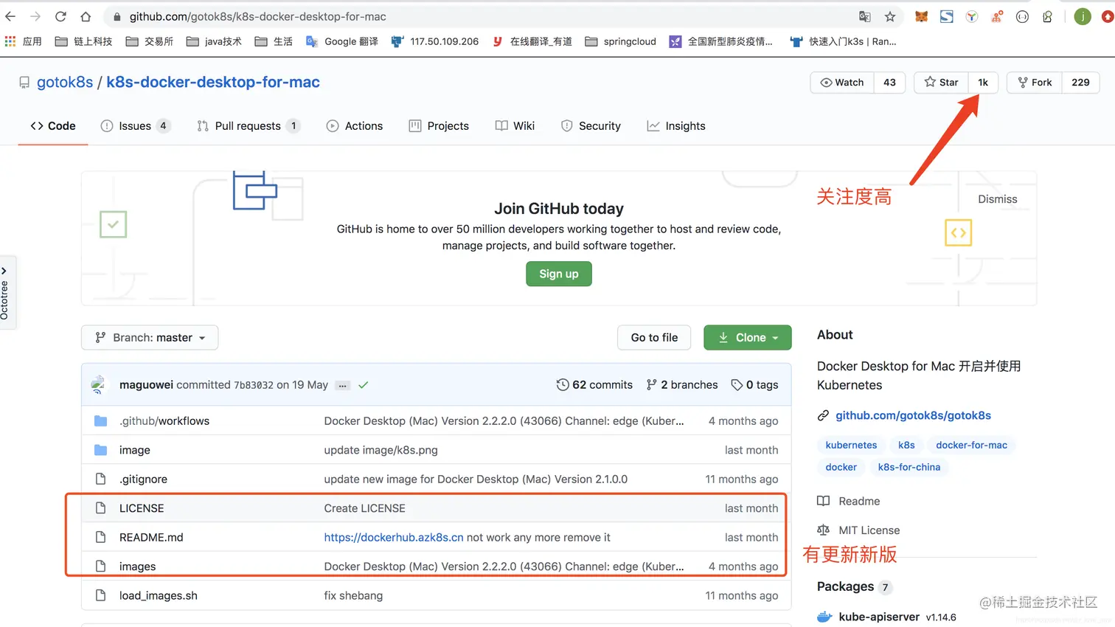Open the green Clone dropdown
The image size is (1115, 627).
point(748,338)
